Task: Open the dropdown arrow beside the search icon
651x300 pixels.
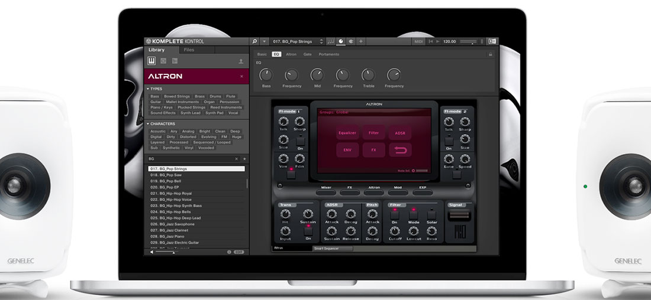Action: click(x=265, y=41)
